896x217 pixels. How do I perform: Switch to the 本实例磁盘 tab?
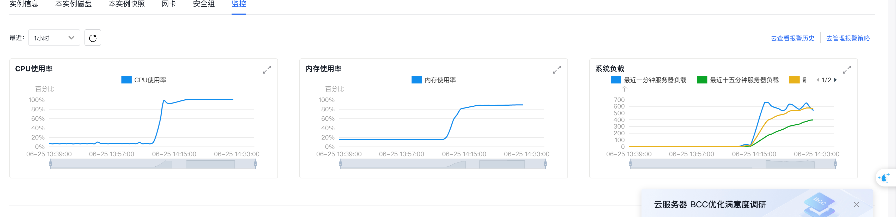point(73,4)
